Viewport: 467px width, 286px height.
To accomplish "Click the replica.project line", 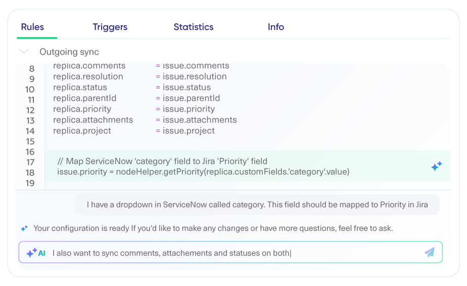I will point(133,131).
